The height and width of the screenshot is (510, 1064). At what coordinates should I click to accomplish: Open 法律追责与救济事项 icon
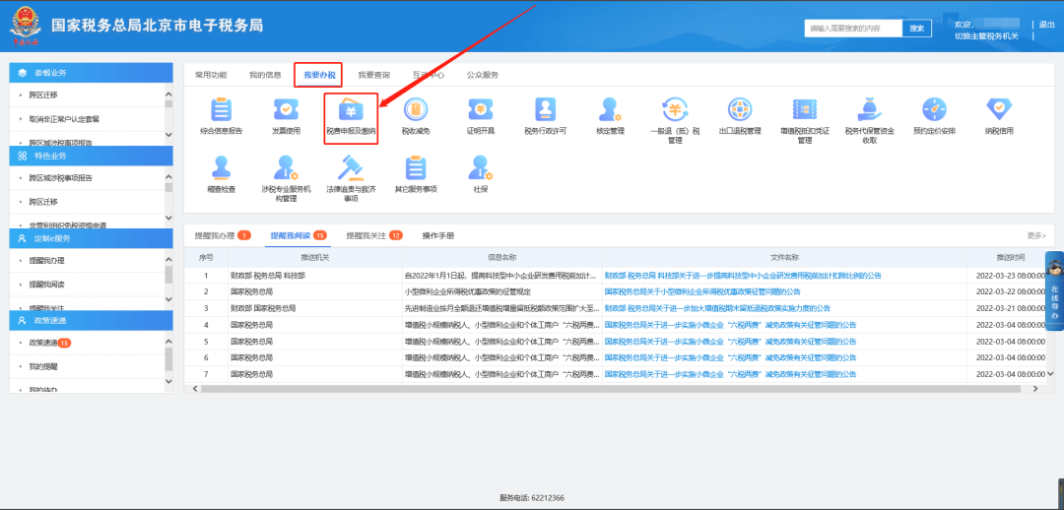click(x=351, y=171)
